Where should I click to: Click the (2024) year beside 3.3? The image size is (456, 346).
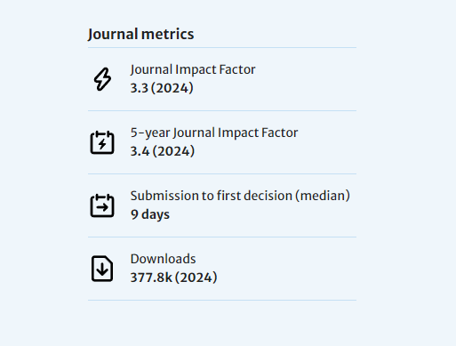172,88
